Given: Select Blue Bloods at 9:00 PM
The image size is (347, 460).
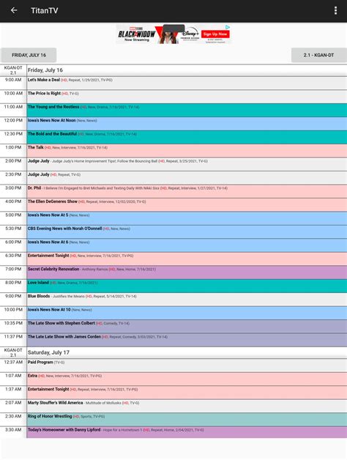Looking at the screenshot, I should point(187,300).
